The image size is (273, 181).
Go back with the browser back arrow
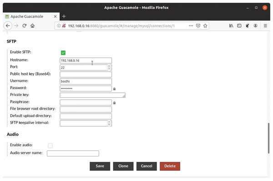click(8, 26)
